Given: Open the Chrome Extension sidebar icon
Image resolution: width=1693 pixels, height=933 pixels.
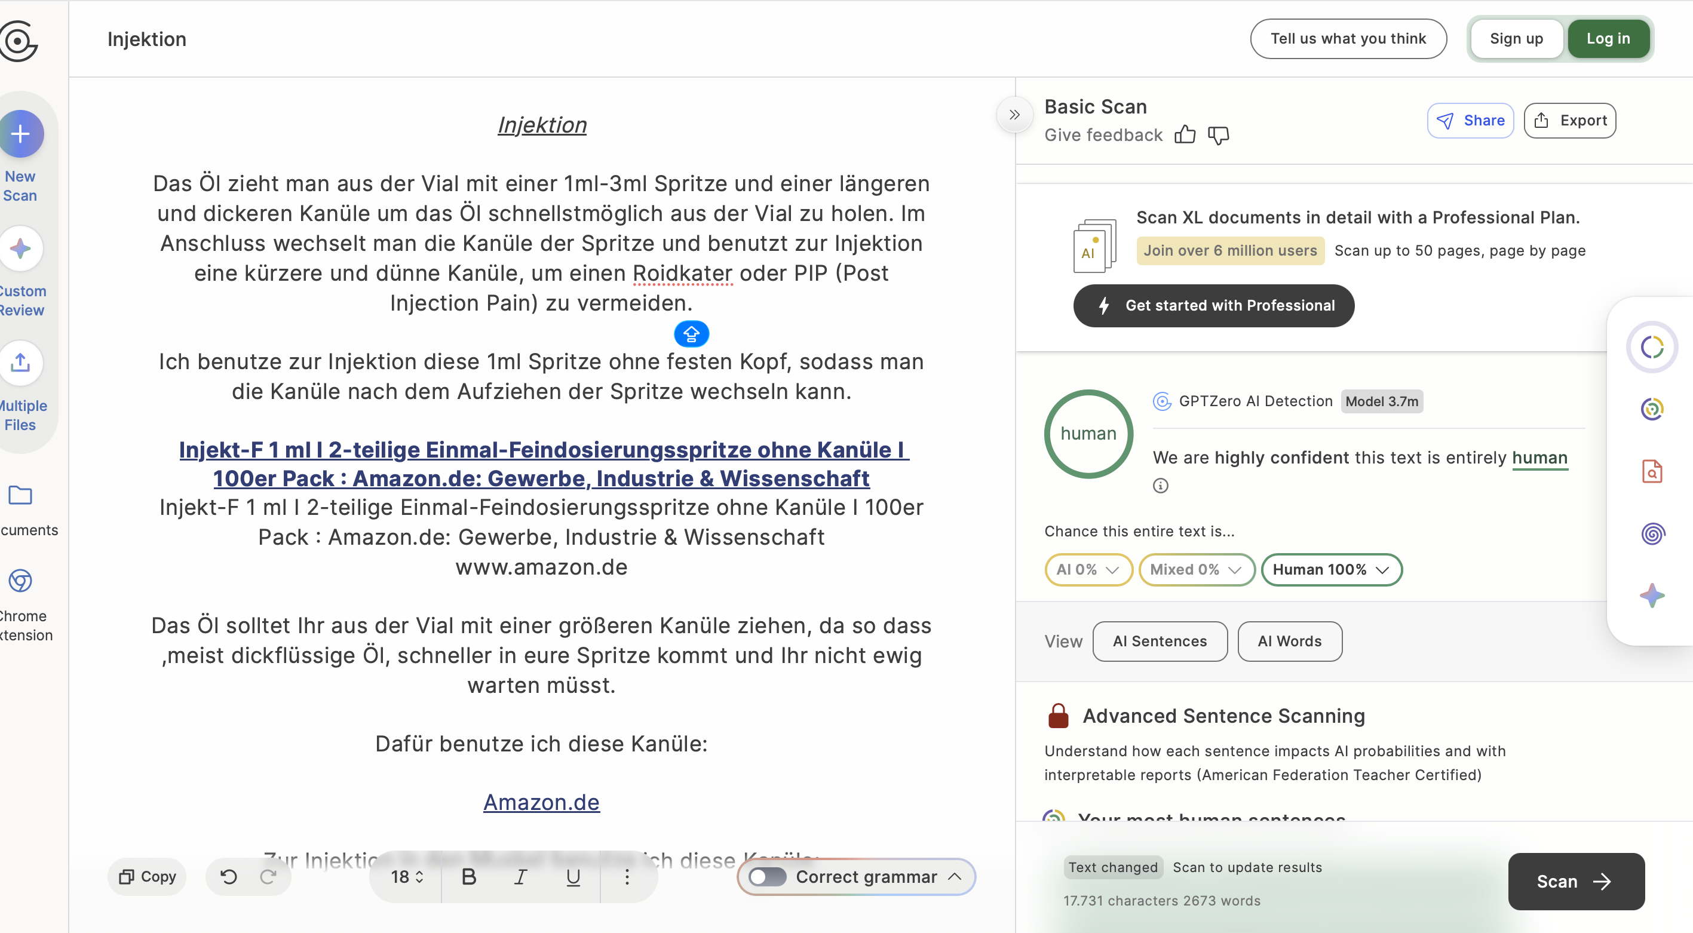Looking at the screenshot, I should point(21,581).
